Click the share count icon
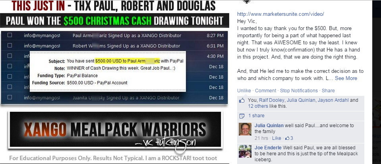This screenshot has width=381, height=164. (242, 116)
